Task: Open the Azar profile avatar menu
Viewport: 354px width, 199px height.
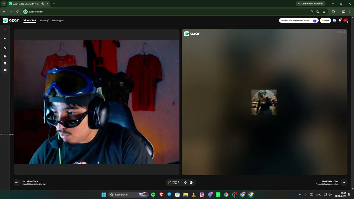Action: [346, 20]
